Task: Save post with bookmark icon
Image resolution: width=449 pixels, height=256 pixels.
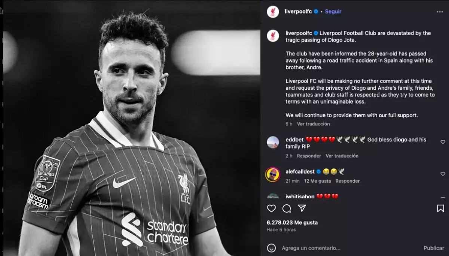Action: coord(440,208)
